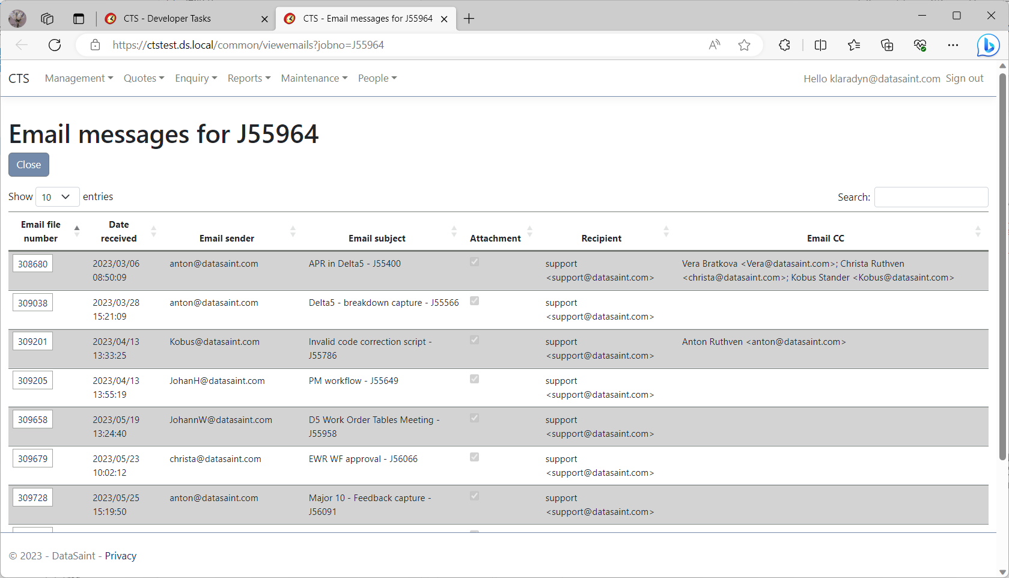Toggle attachment checkbox for email 309728

click(x=475, y=496)
